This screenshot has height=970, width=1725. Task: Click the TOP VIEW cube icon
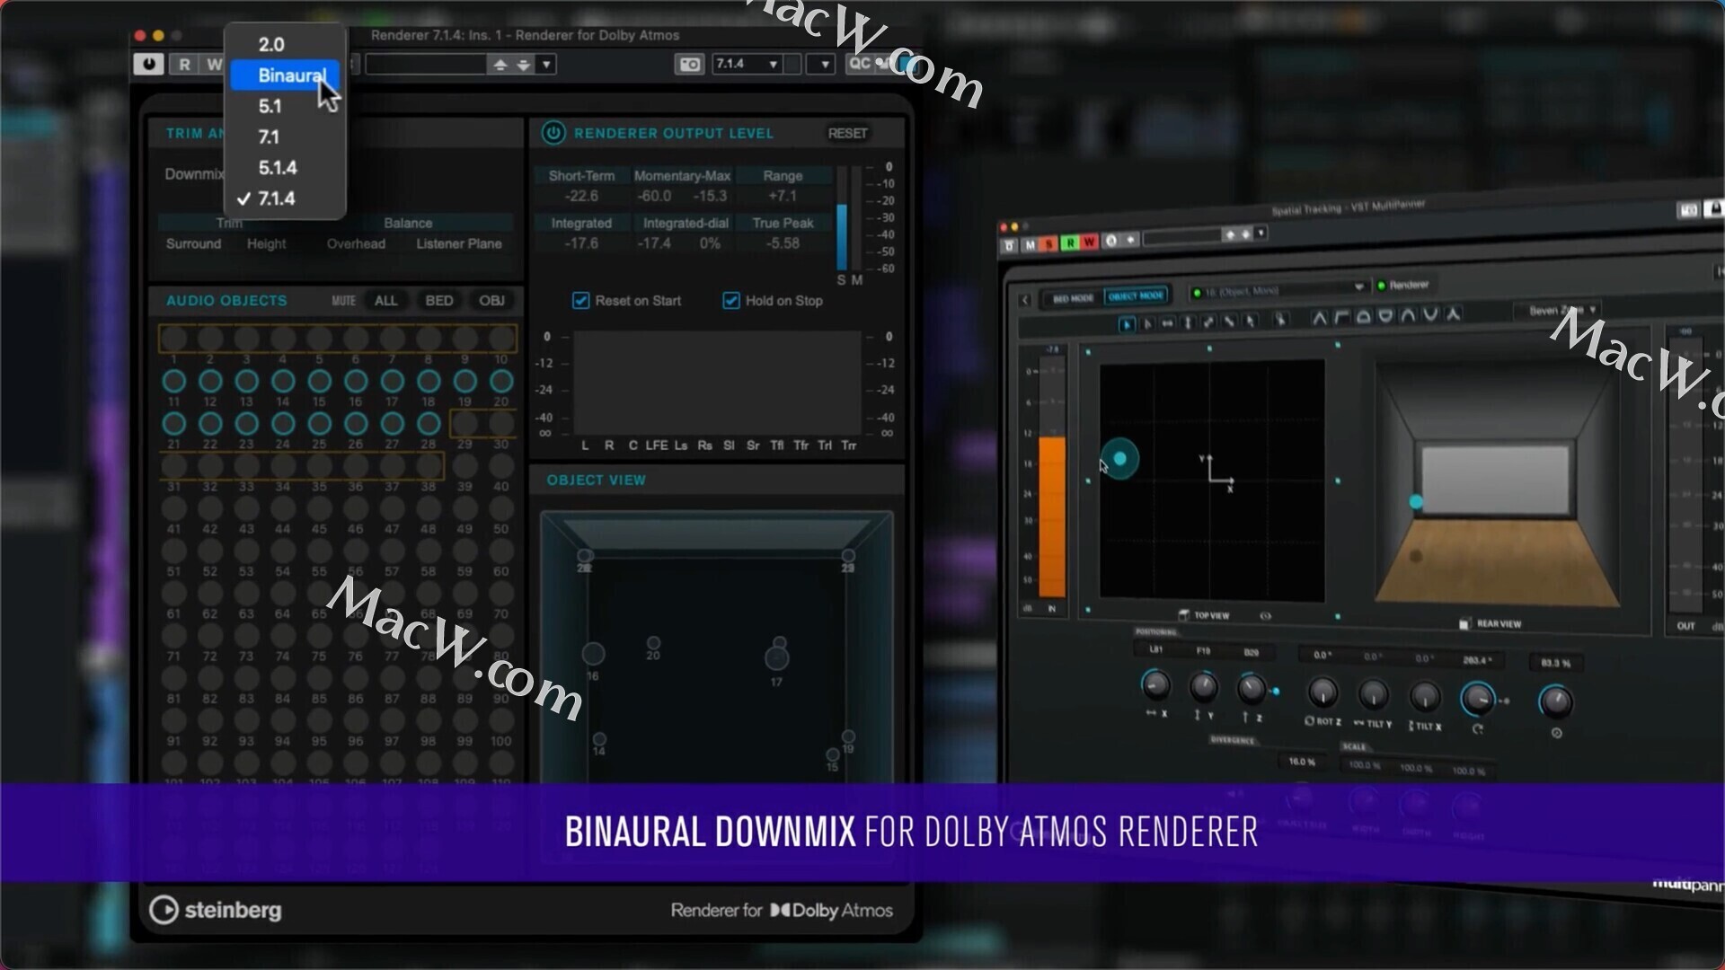[x=1184, y=615]
